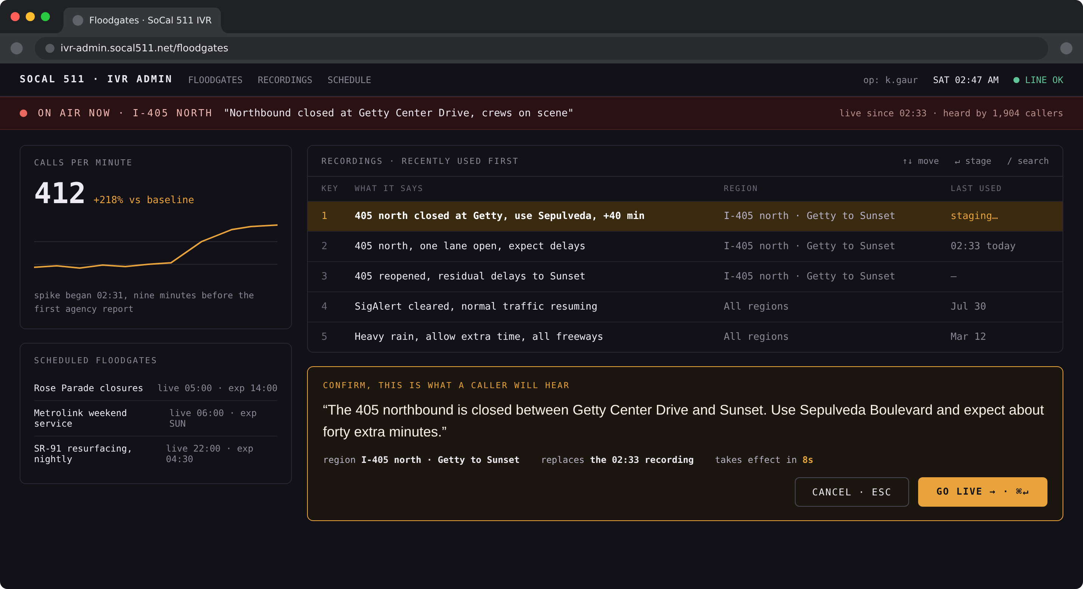
Task: Click the browser address bar URL
Action: coord(144,48)
